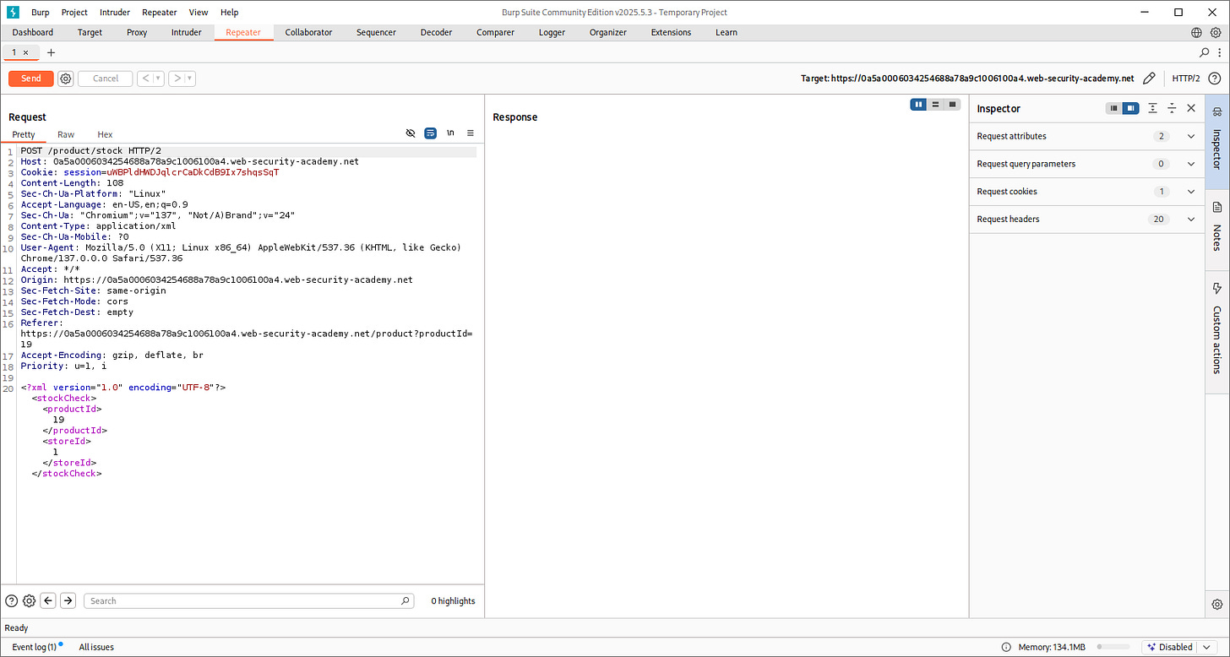Screen dimensions: 1230x657
Task: Go forward in request history
Action: click(x=177, y=79)
